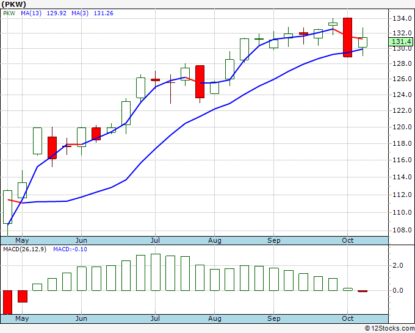Click the large red candlestick at October start
The height and width of the screenshot is (333, 415).
pyautogui.click(x=347, y=37)
